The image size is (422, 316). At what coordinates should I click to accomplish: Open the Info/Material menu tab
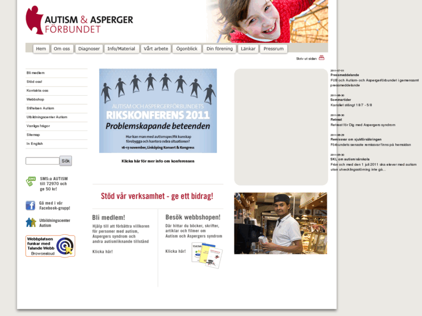tap(121, 49)
